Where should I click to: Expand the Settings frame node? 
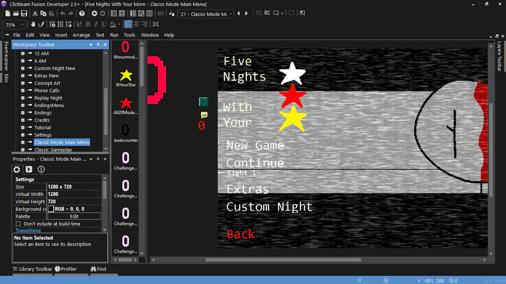[22, 135]
